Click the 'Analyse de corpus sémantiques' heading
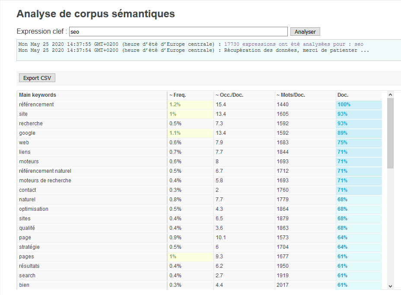This screenshot has height=295, width=401. (x=95, y=14)
